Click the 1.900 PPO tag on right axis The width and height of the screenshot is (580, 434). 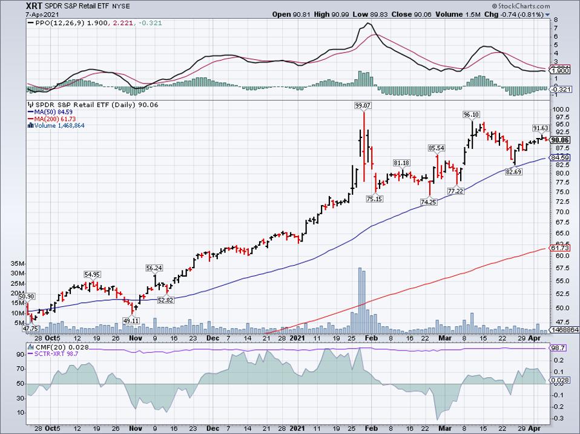click(x=560, y=71)
